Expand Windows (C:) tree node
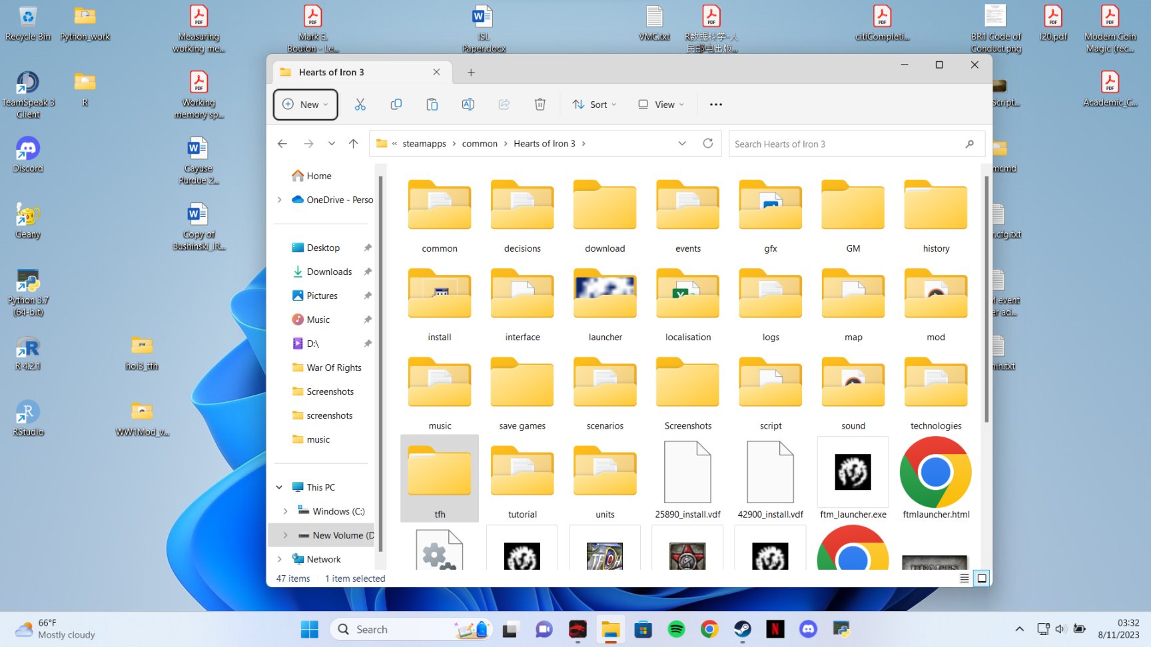This screenshot has height=647, width=1151. [286, 511]
